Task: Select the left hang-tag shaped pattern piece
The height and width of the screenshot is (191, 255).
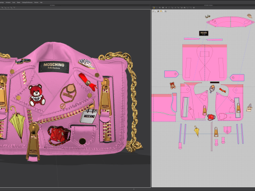Action: point(171,74)
